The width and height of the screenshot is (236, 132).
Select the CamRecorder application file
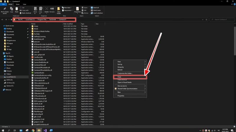[x=38, y=57]
